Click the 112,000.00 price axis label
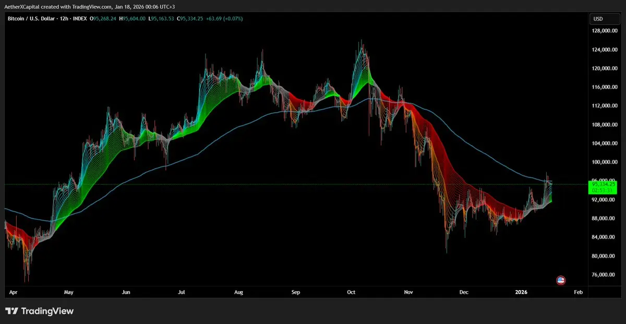The image size is (626, 324). (x=604, y=106)
